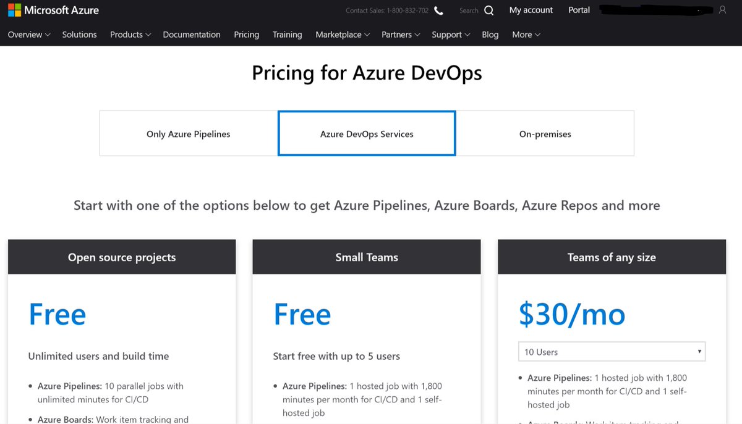Click the Open source projects card header

122,257
